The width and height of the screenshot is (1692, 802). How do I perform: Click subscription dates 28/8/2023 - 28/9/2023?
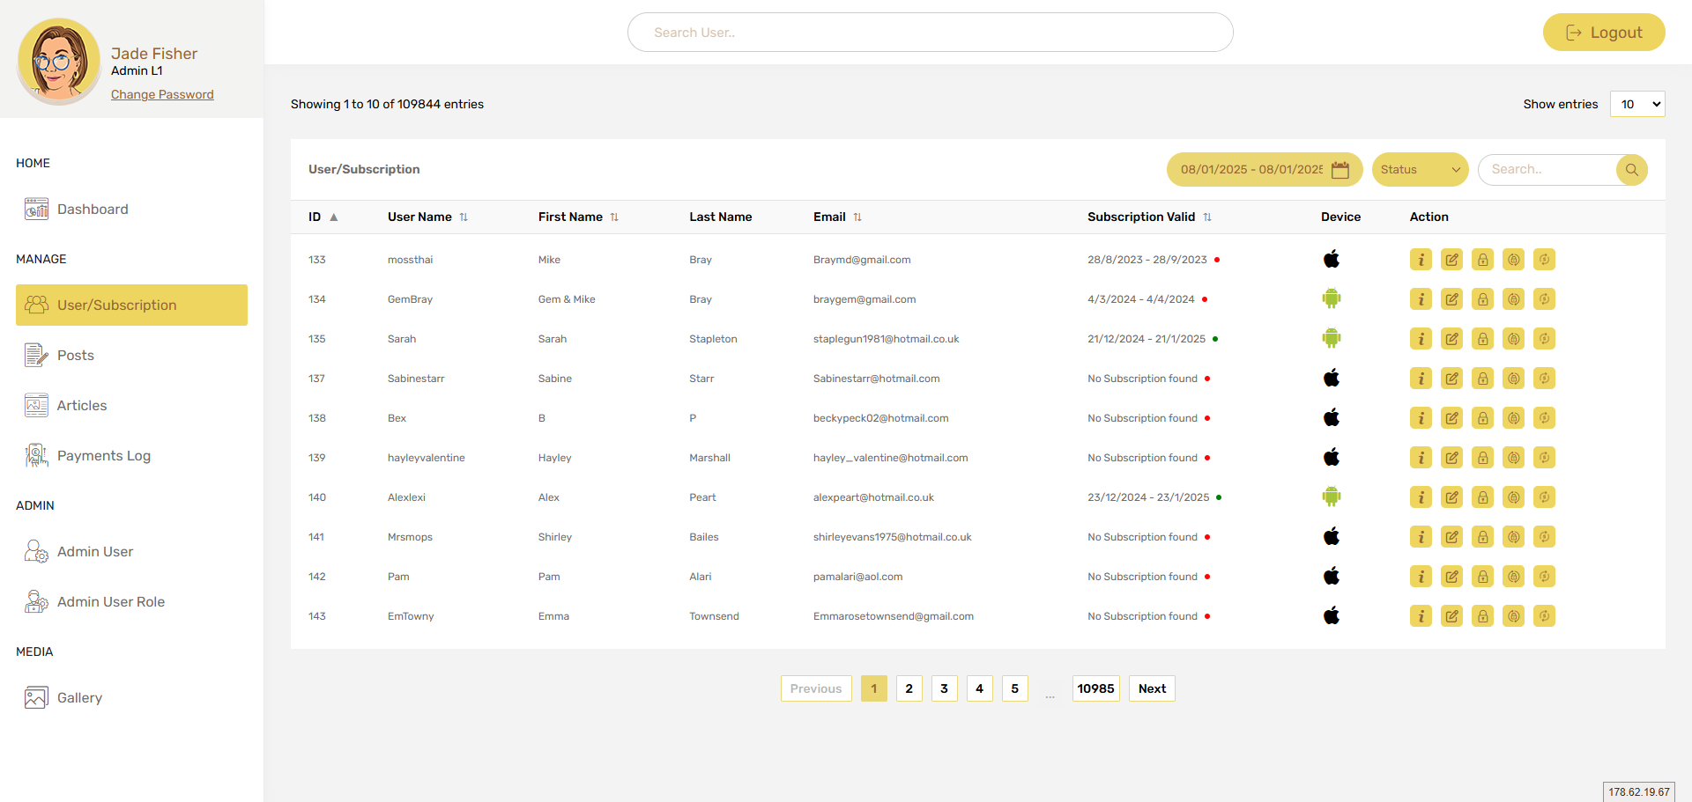pyautogui.click(x=1147, y=260)
